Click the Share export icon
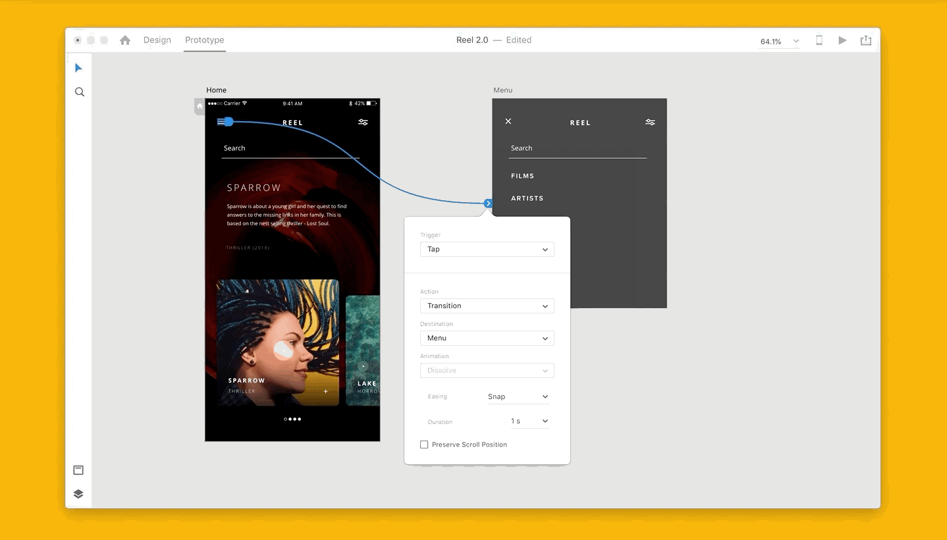Image resolution: width=947 pixels, height=540 pixels. click(866, 40)
